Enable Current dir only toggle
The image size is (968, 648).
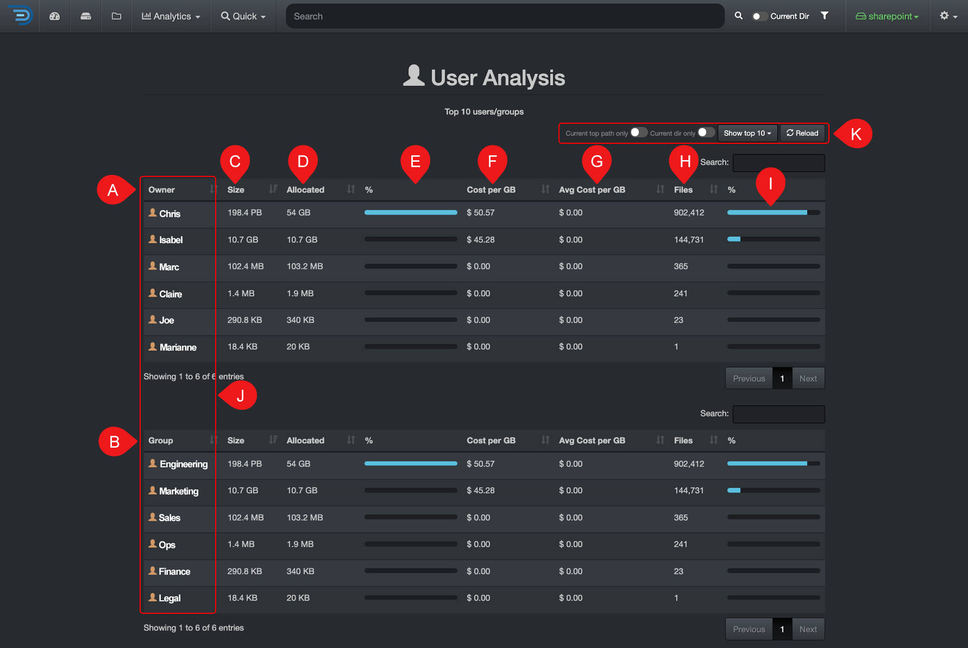coord(706,132)
